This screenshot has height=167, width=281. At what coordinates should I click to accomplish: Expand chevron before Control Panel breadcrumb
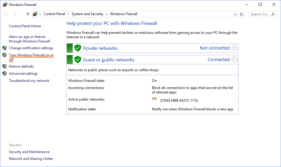point(40,14)
